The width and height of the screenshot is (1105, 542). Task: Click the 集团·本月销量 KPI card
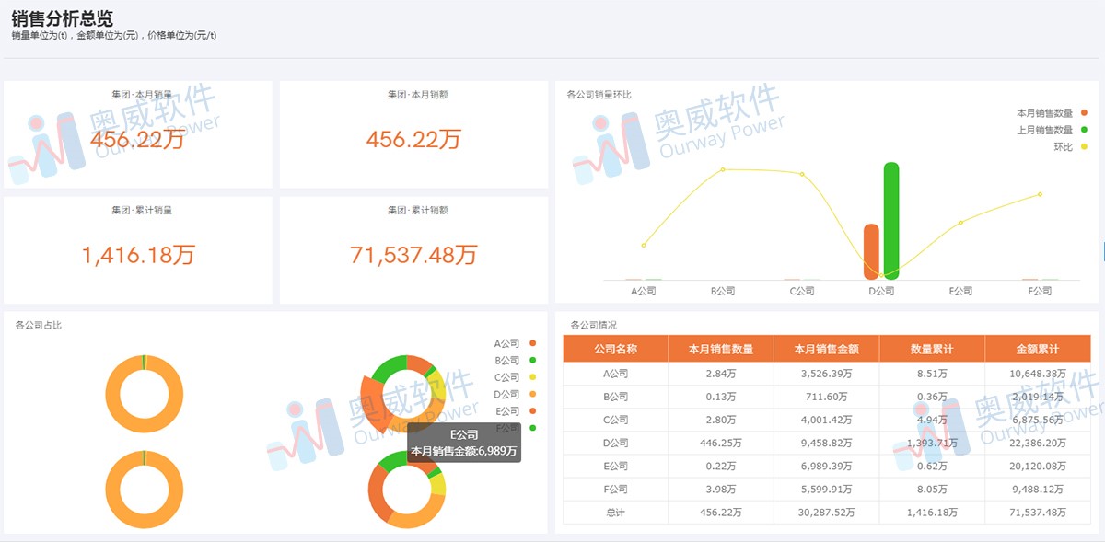pos(137,133)
